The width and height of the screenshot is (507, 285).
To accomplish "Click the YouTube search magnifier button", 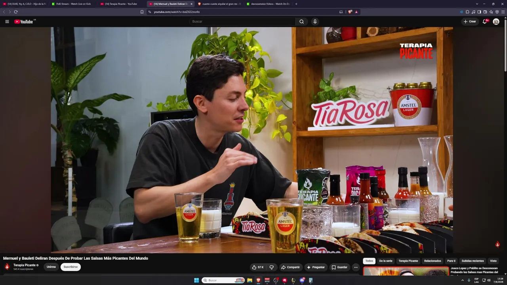I will point(301,21).
